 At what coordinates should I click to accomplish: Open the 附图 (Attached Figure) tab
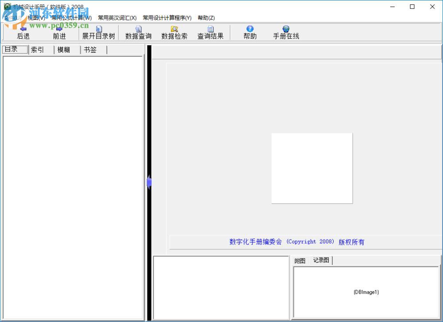point(299,260)
